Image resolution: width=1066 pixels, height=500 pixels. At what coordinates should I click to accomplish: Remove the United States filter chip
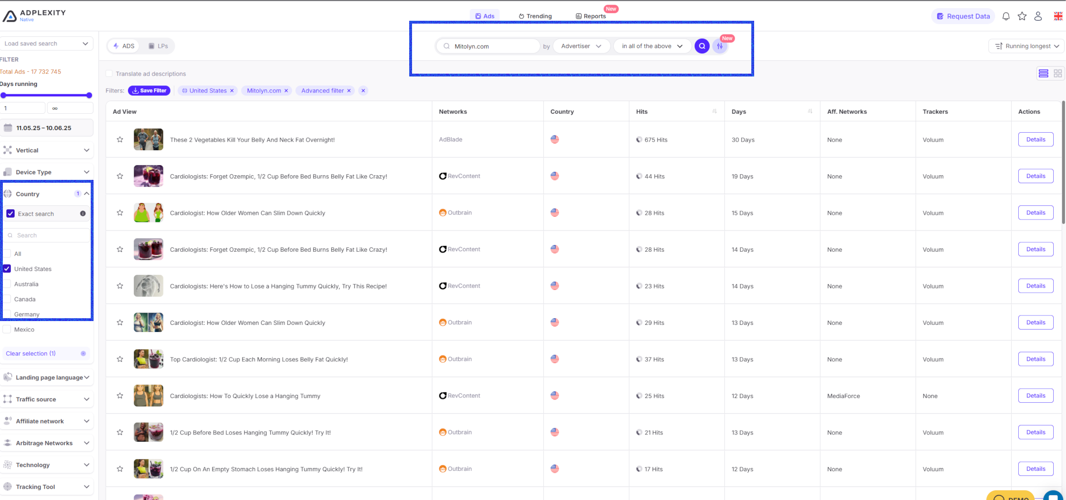pos(232,91)
